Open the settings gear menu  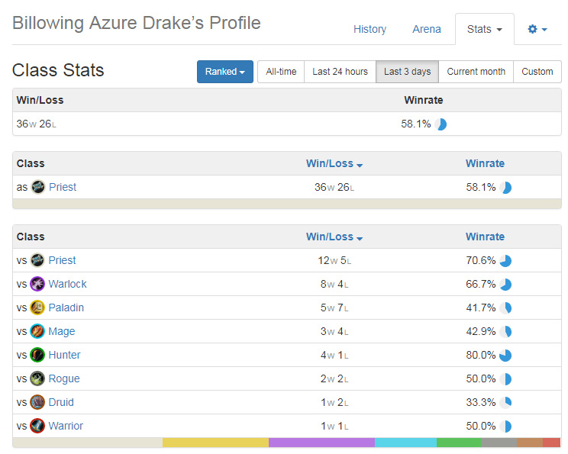(x=537, y=29)
